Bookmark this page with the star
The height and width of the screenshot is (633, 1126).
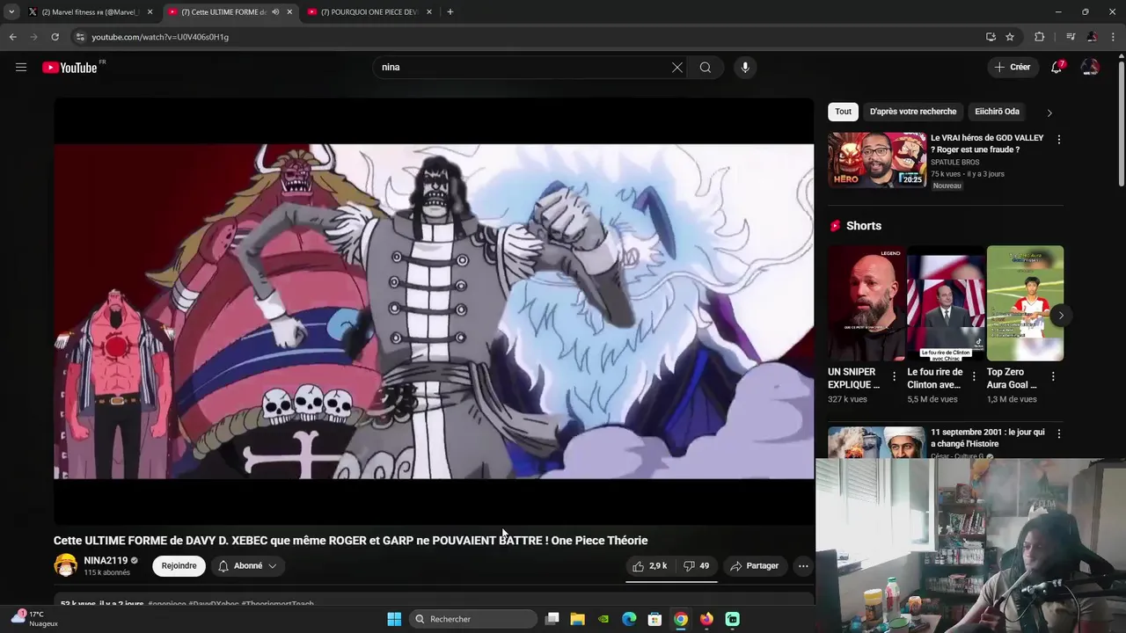coord(1010,37)
